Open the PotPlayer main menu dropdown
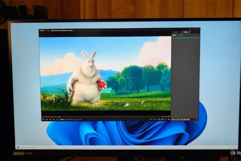The height and width of the screenshot is (161, 241). tap(43, 31)
